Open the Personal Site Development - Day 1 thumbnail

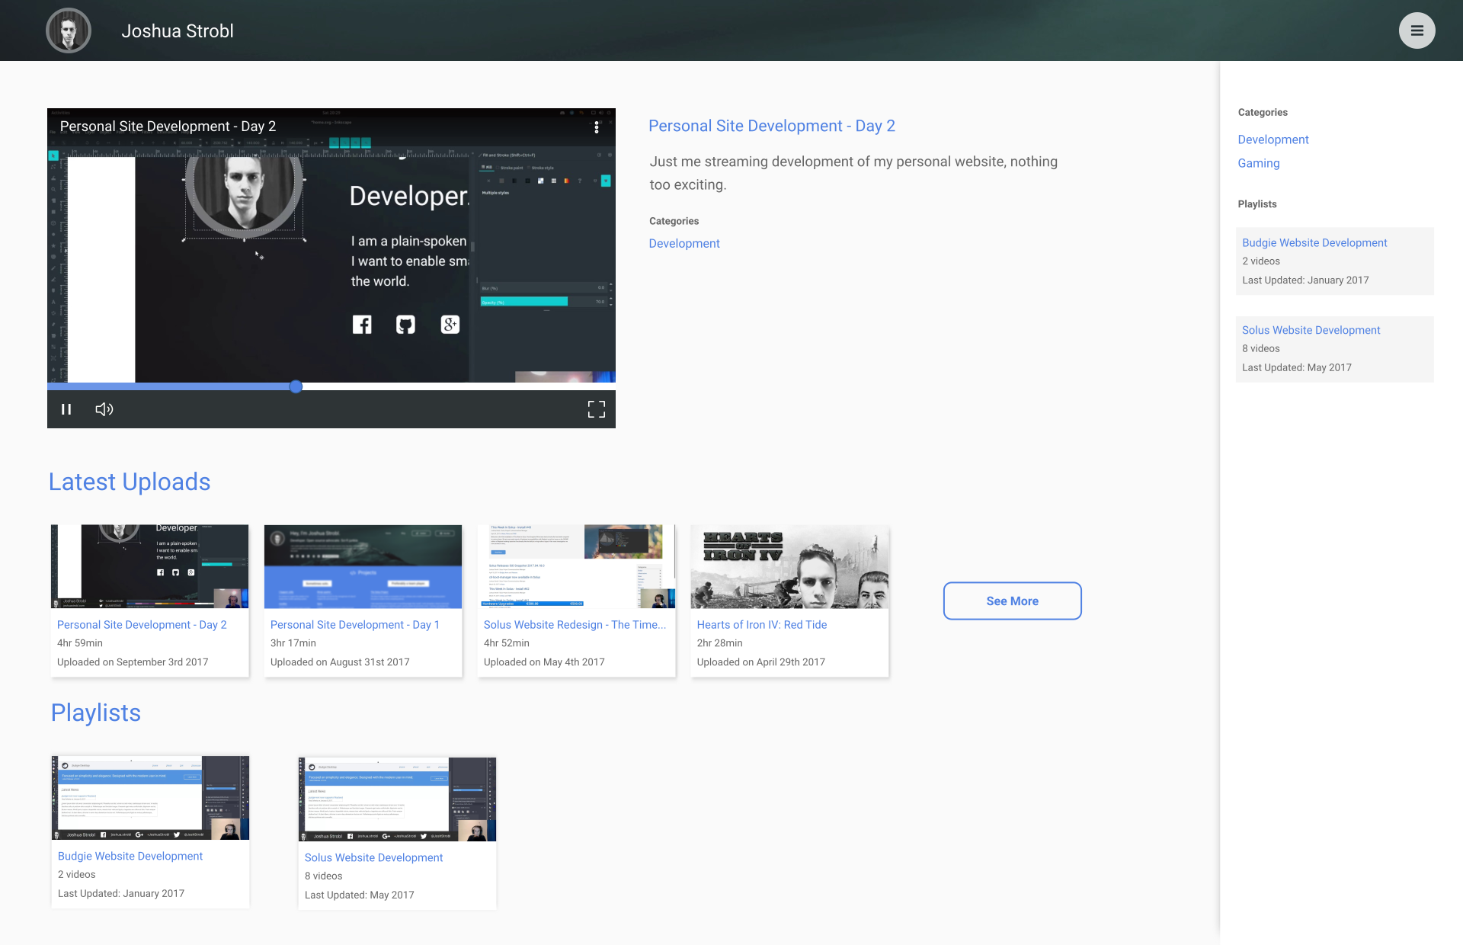coord(363,566)
